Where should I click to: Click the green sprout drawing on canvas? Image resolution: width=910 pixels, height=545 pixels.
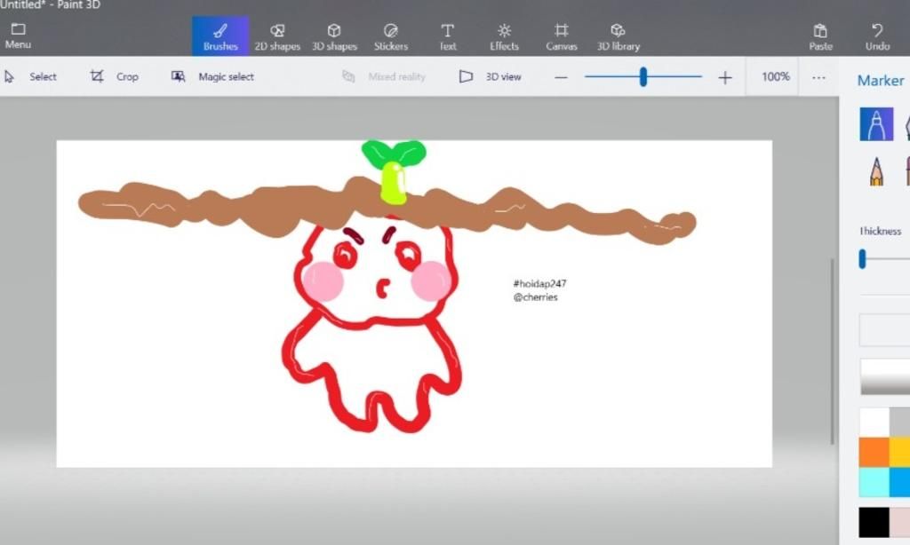pyautogui.click(x=394, y=171)
